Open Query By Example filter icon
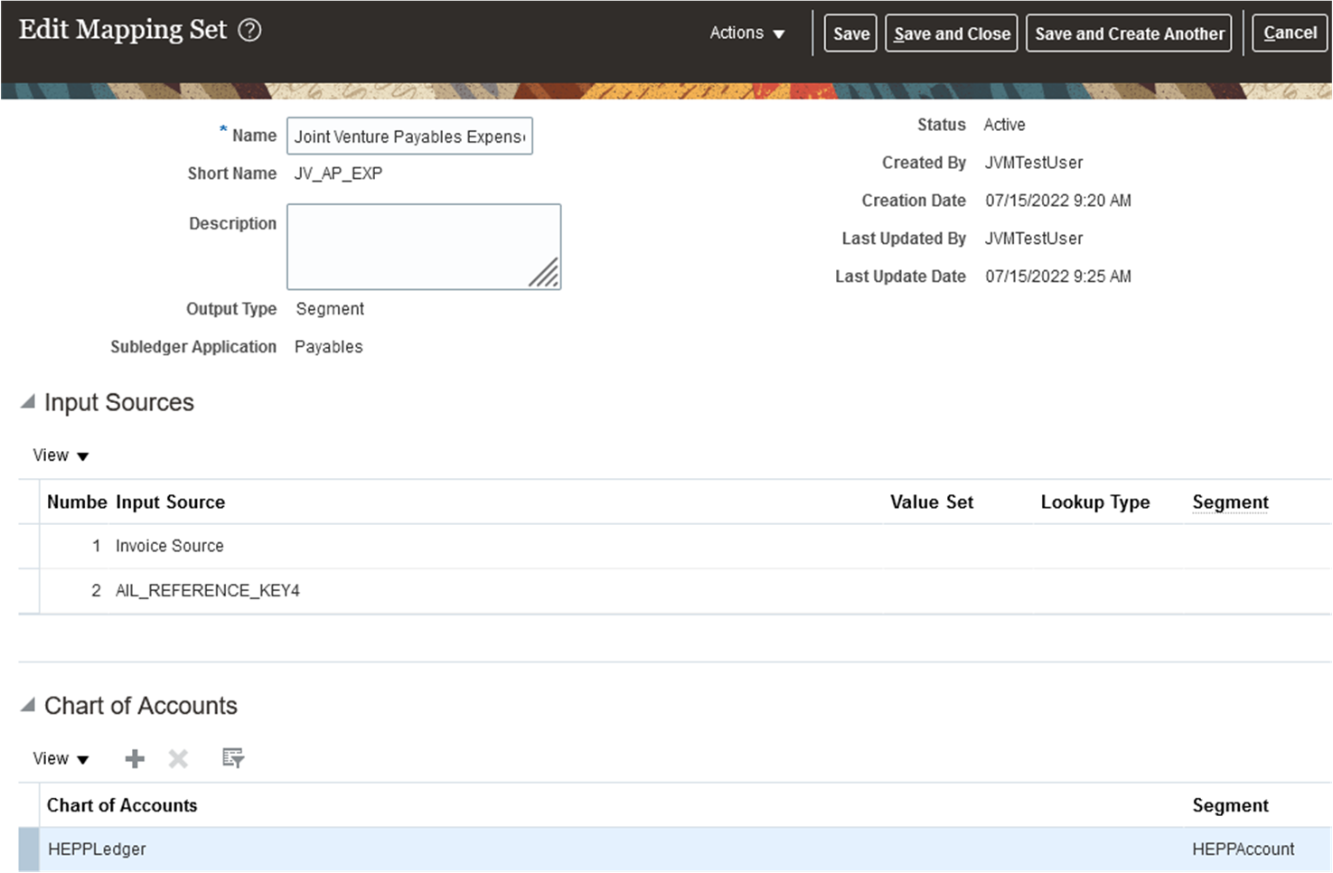1333x873 pixels. (233, 758)
